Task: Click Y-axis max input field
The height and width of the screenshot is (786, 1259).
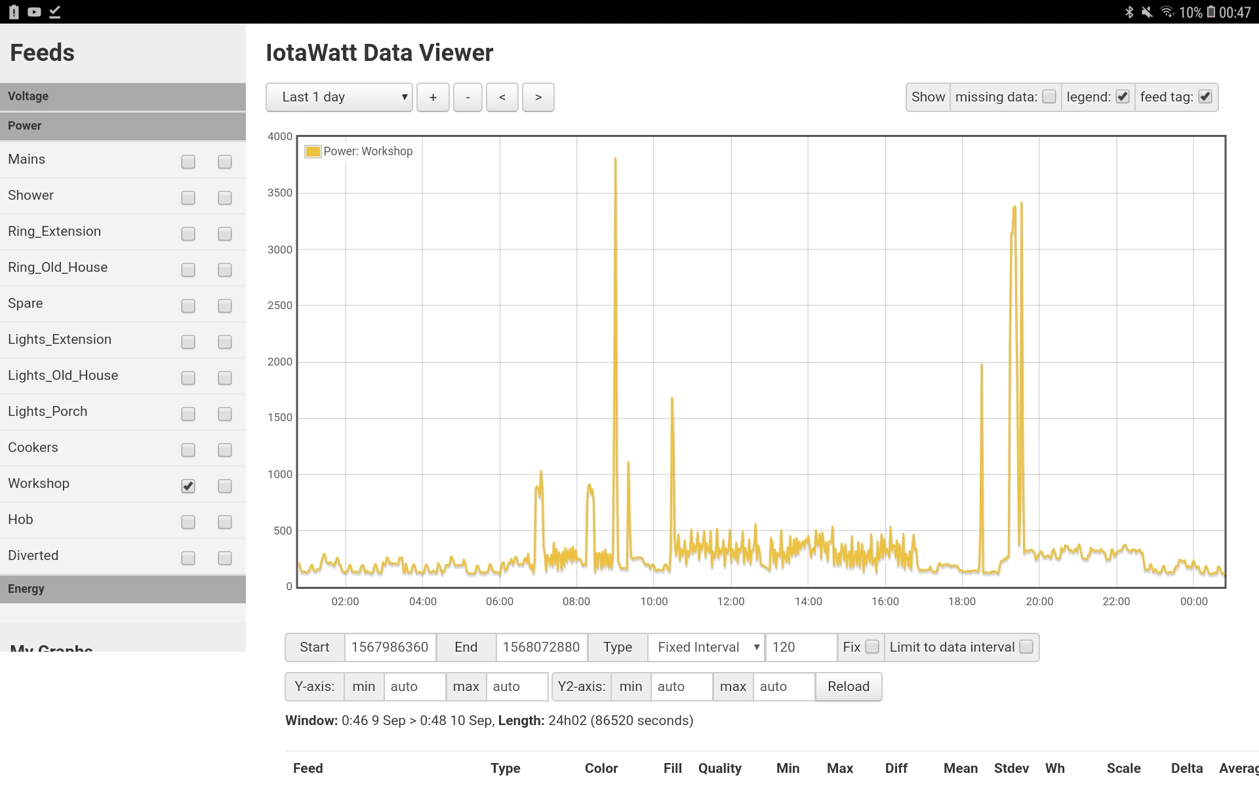Action: (517, 686)
